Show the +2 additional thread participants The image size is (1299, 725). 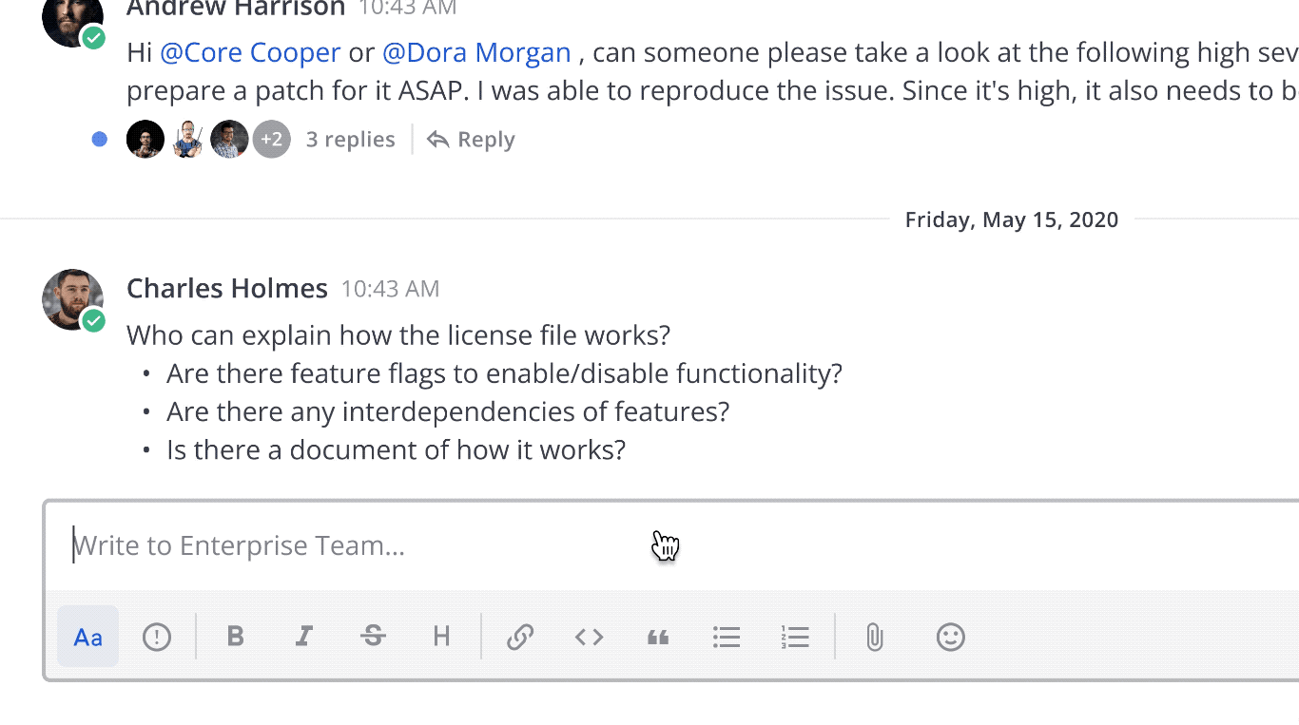pyautogui.click(x=271, y=140)
